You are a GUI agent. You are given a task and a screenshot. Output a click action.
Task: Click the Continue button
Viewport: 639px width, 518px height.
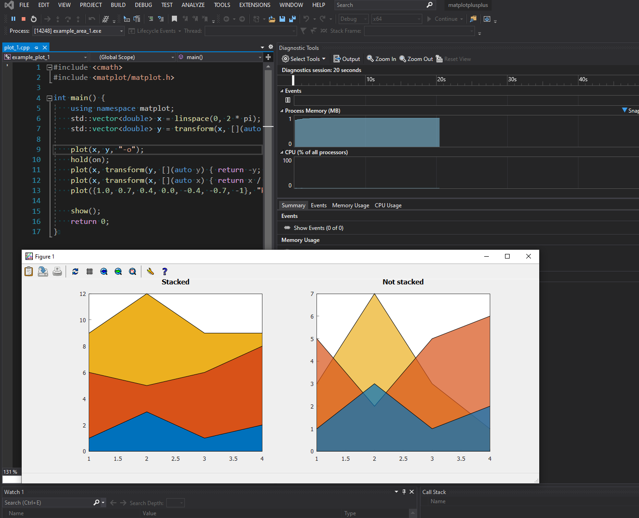pos(444,19)
